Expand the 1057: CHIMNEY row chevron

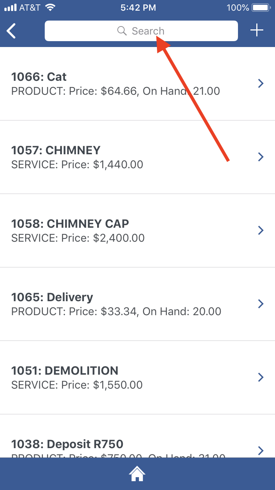pyautogui.click(x=261, y=157)
